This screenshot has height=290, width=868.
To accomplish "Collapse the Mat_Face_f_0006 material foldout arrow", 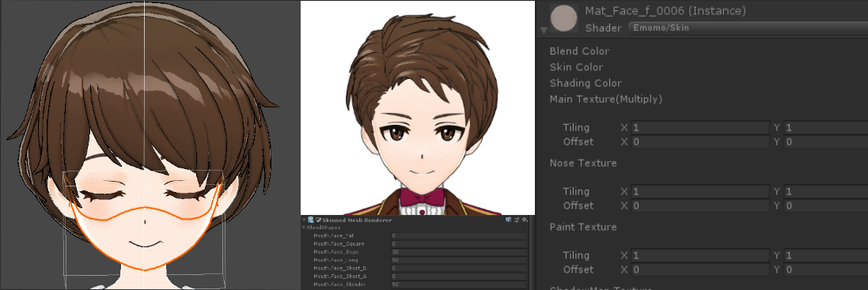I will tap(544, 29).
